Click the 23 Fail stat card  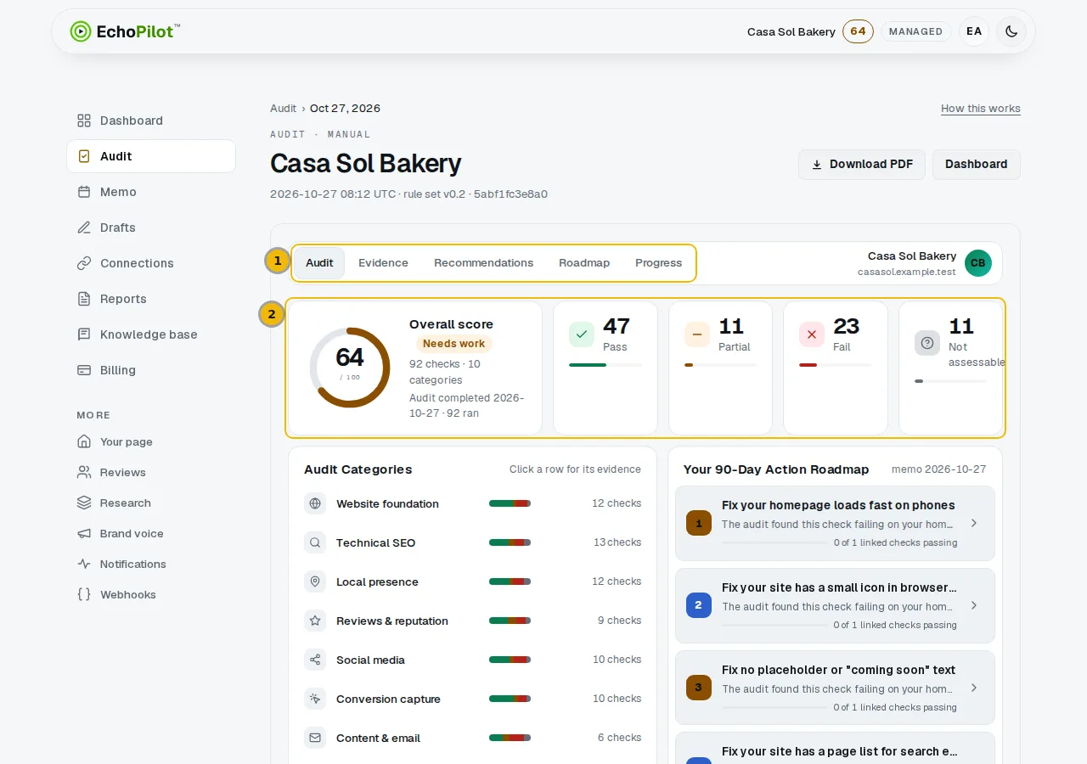tap(836, 368)
